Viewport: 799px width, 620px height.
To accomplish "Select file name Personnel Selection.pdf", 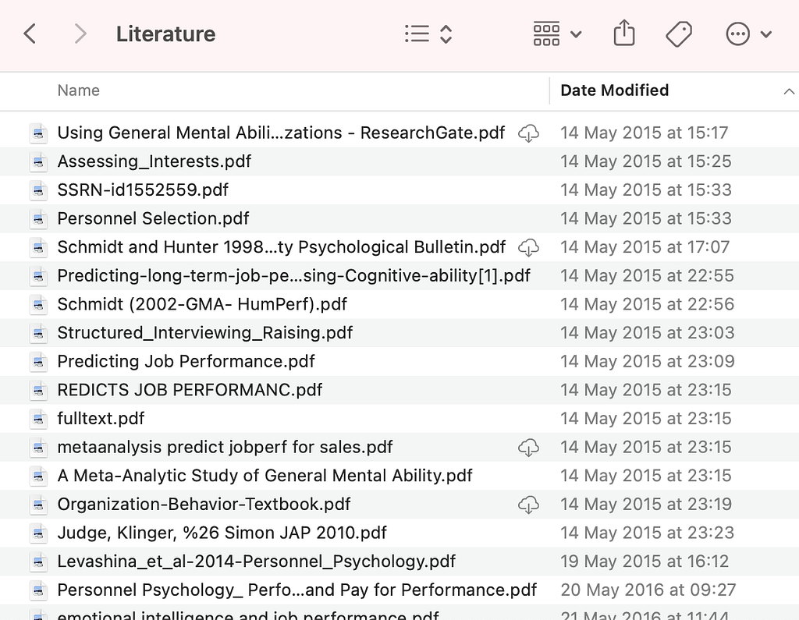I will tap(153, 218).
